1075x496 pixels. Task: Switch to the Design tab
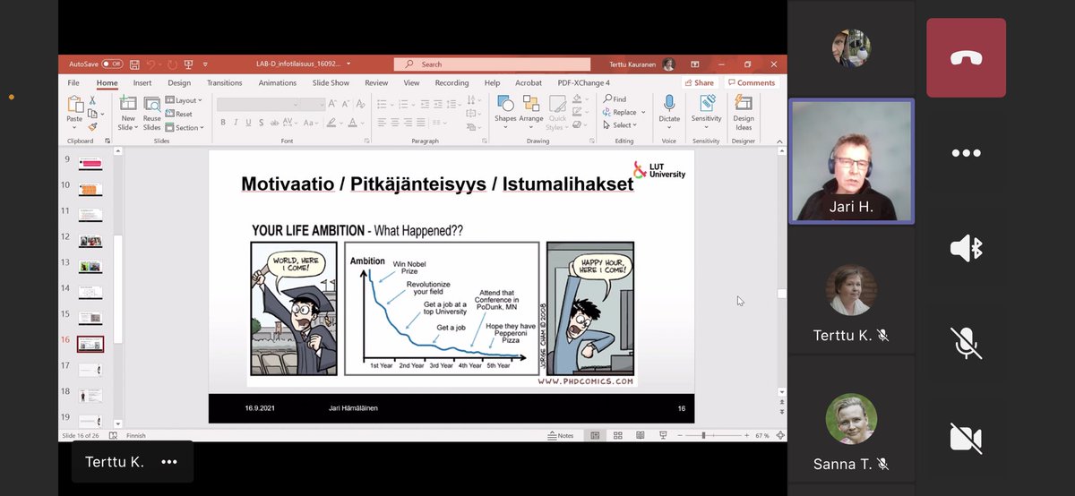(x=179, y=83)
